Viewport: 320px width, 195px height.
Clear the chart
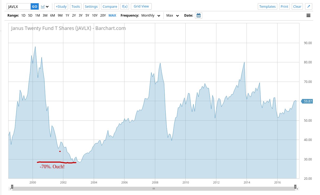click(297, 6)
